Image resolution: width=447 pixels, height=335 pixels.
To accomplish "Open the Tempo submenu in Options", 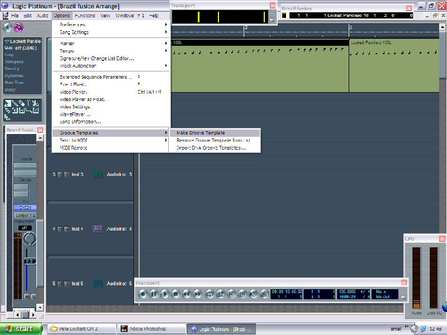I will (67, 51).
